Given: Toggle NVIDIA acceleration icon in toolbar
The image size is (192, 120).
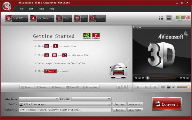Looking at the screenshot, I should coord(179,18).
